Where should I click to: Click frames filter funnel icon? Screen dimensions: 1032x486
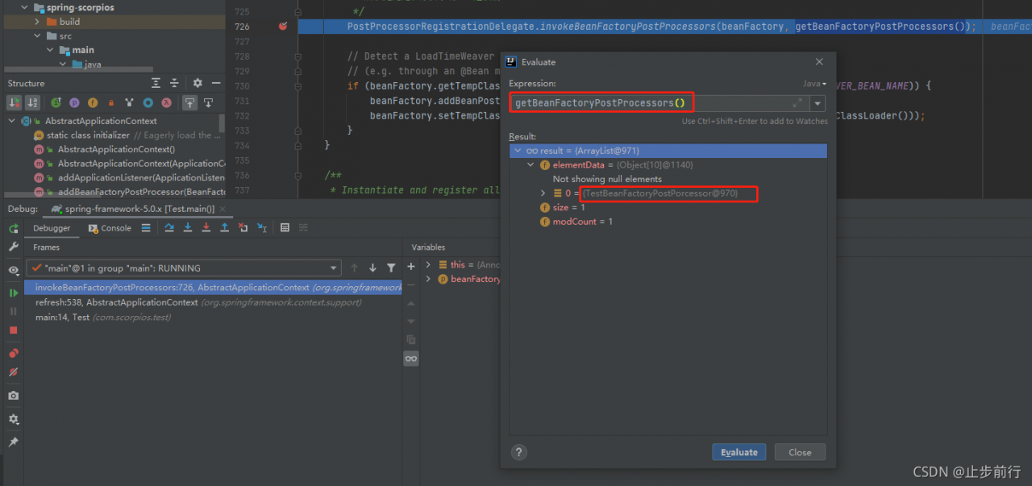(391, 268)
